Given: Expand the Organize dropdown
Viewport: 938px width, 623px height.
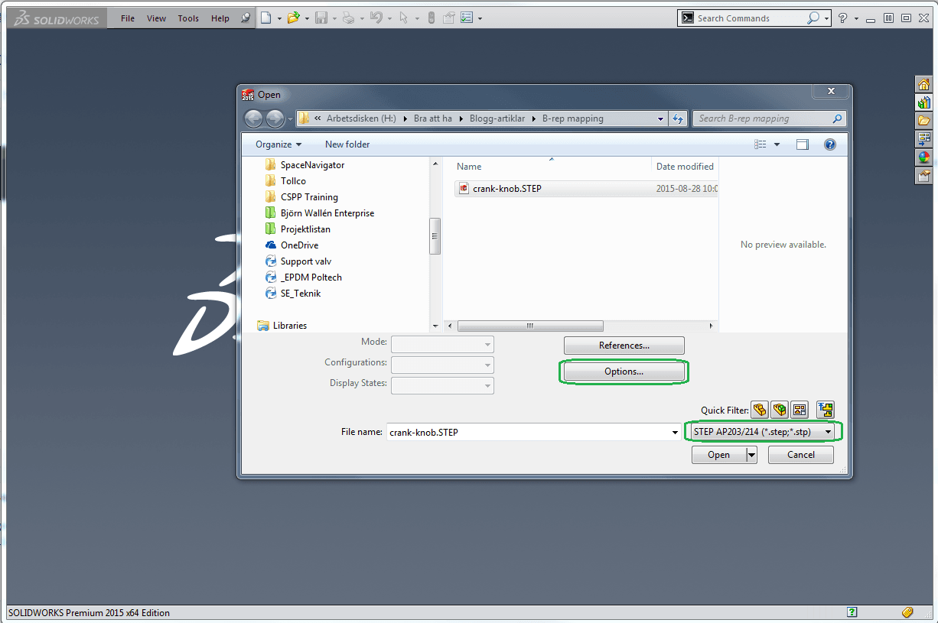Looking at the screenshot, I should click(x=278, y=144).
